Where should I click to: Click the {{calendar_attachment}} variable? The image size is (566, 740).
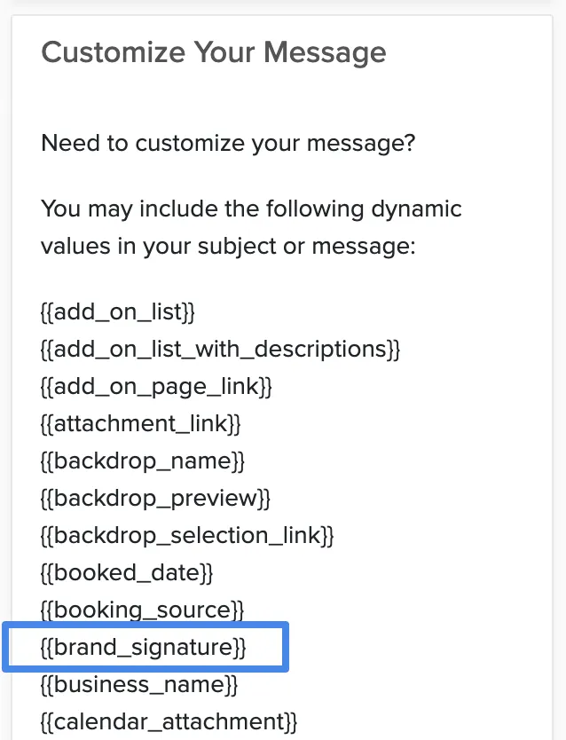click(169, 722)
